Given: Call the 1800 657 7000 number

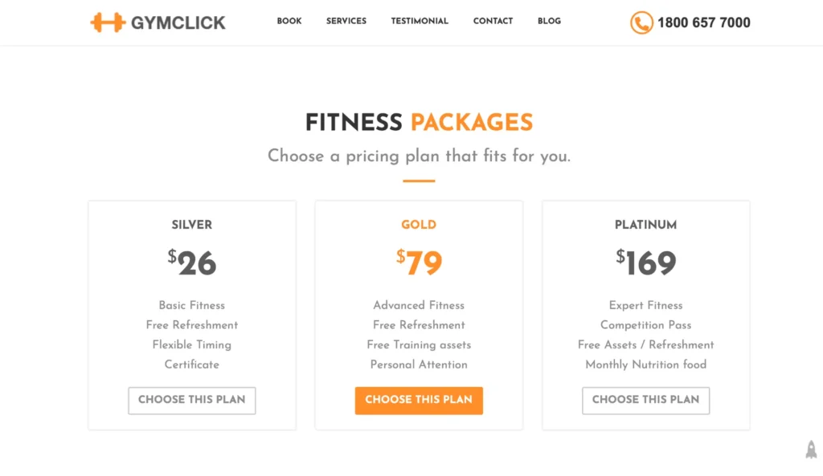Looking at the screenshot, I should coord(703,22).
